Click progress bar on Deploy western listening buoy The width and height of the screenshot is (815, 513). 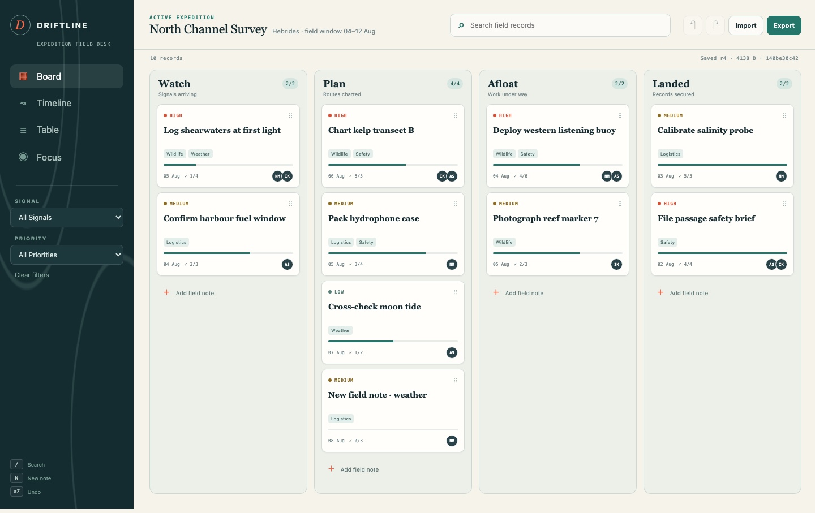(x=557, y=165)
